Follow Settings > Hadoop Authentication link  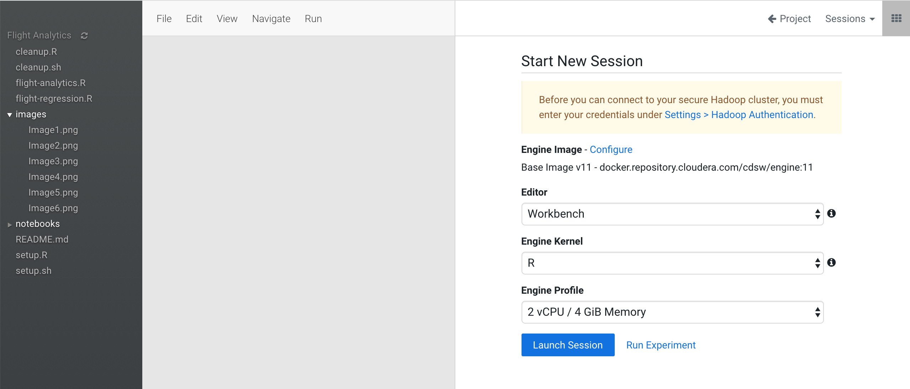[739, 114]
